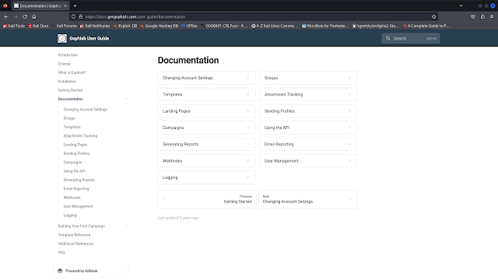The image size is (498, 280).
Task: Open Additional References in sidebar
Action: click(x=75, y=243)
